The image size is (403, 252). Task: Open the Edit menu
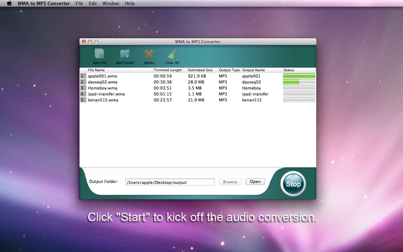(93, 4)
